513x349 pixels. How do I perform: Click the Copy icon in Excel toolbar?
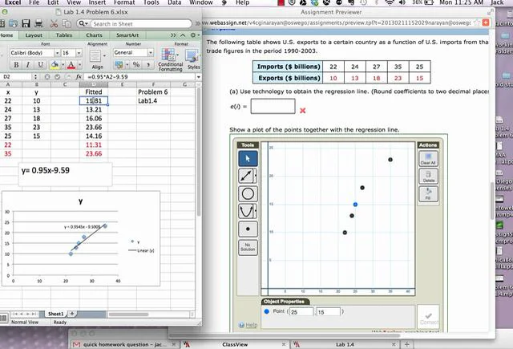pyautogui.click(x=67, y=23)
